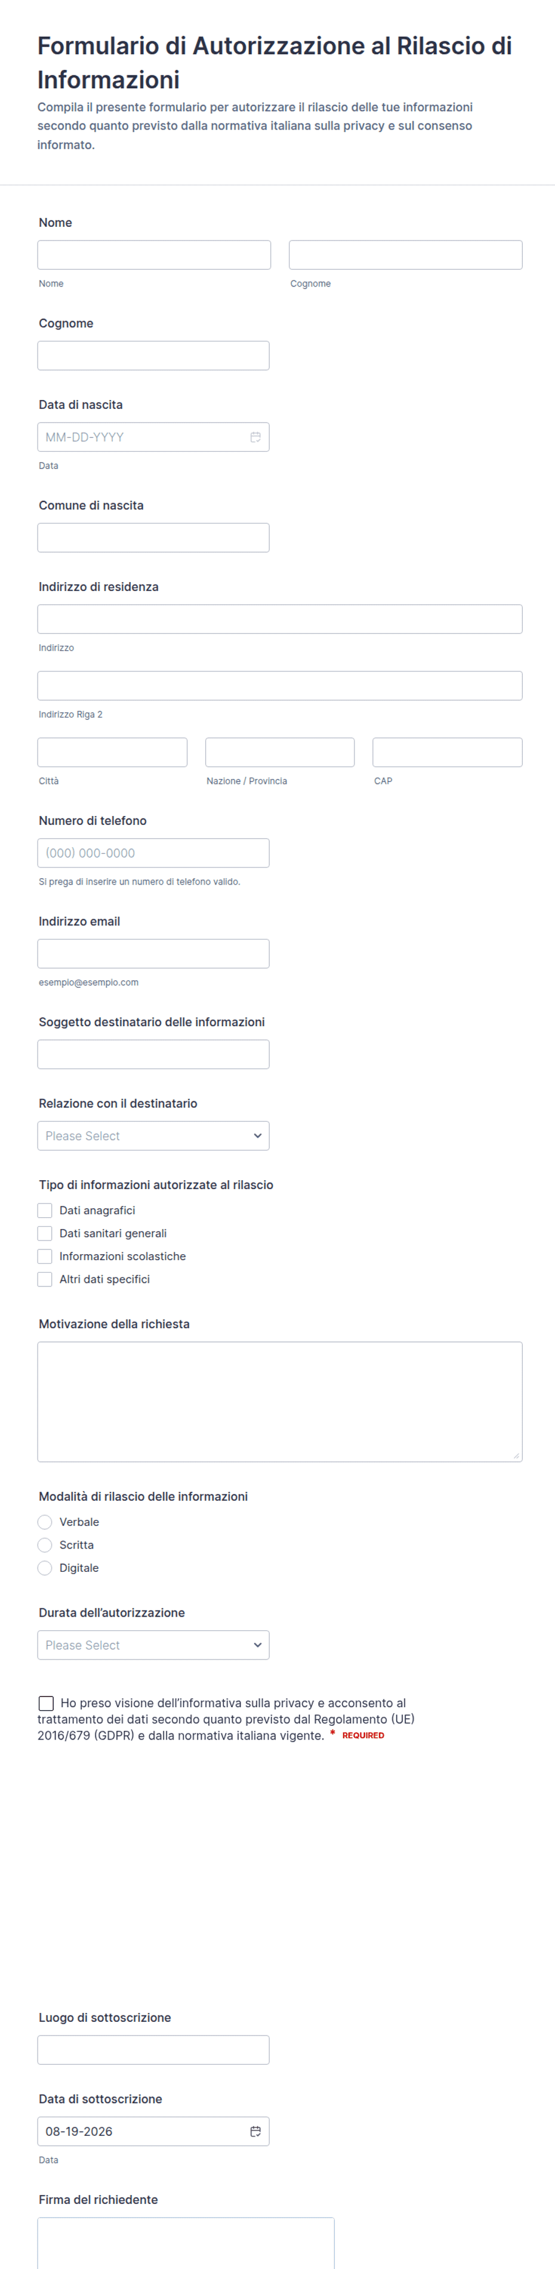Viewport: 555px width, 2269px height.
Task: Focus the Cognome sub-field beside Nome
Action: click(x=405, y=254)
